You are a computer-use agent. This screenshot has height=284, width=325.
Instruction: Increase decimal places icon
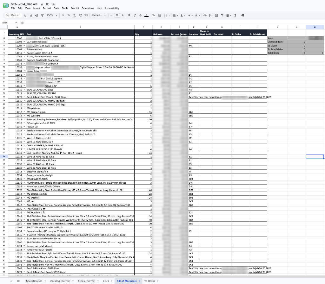80,15
